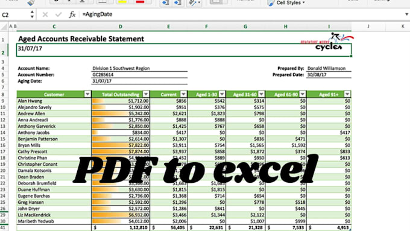Select the Anthony Jacobs customer cell

pos(54,133)
